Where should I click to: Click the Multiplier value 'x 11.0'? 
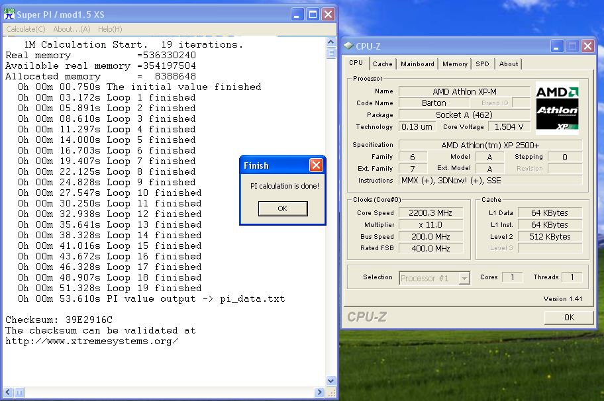(430, 225)
